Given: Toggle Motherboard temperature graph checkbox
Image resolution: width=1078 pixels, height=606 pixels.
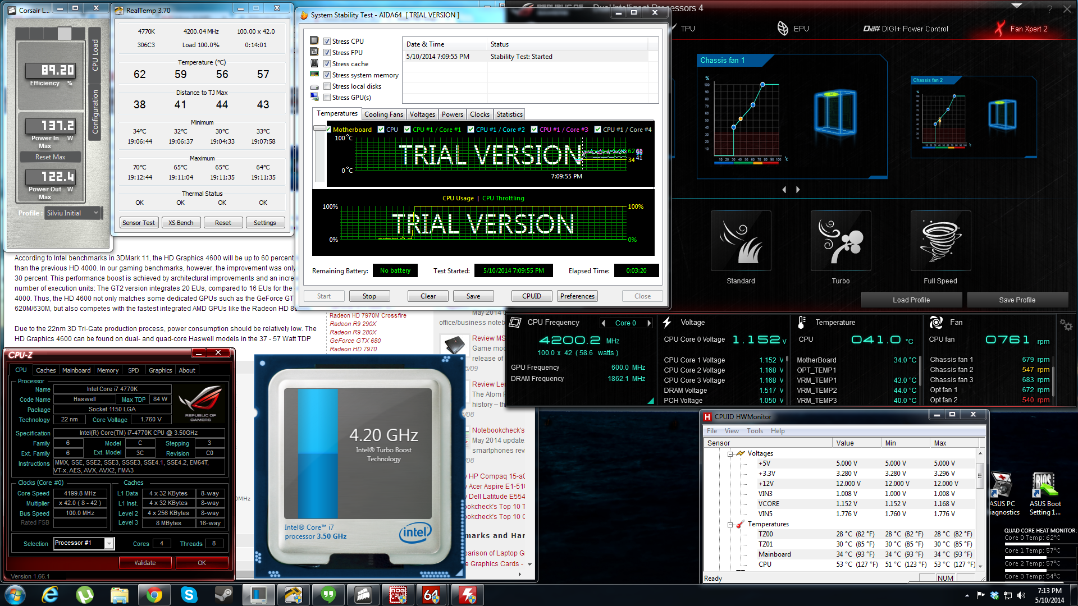Looking at the screenshot, I should click(327, 129).
